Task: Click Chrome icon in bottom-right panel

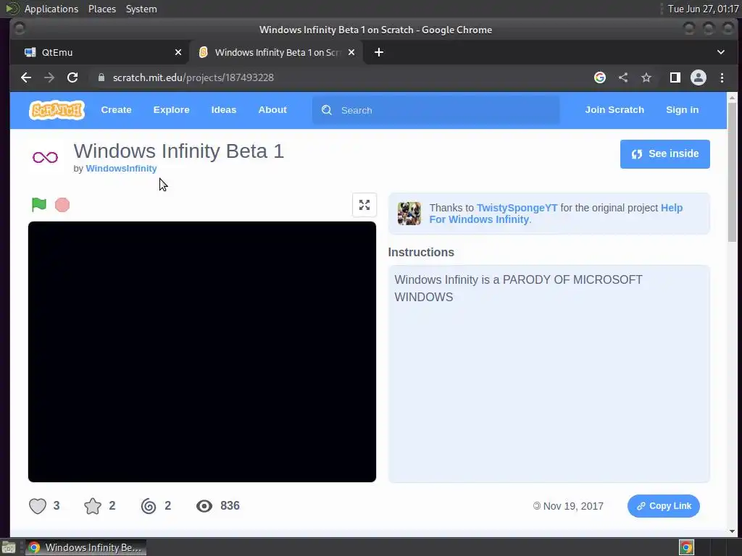Action: click(686, 547)
